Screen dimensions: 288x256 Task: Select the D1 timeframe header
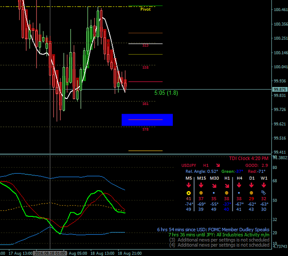[x=252, y=178]
